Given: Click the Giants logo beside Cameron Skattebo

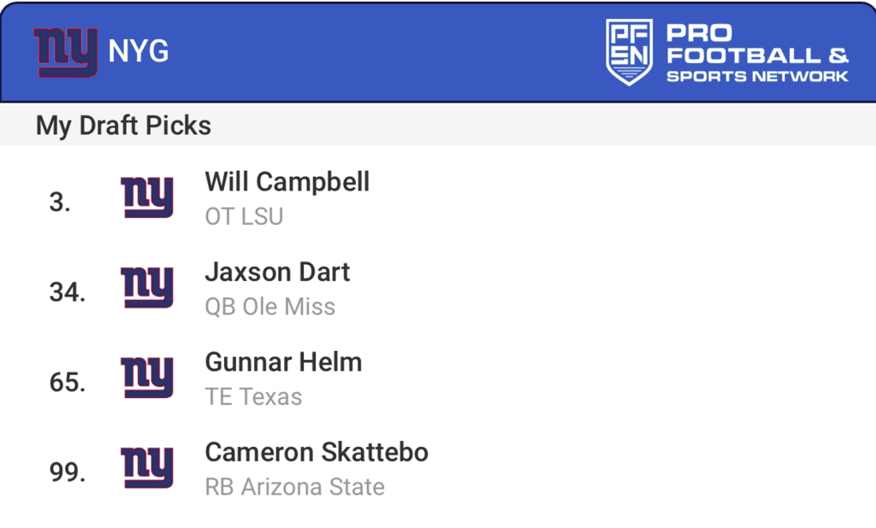Looking at the screenshot, I should tap(147, 467).
